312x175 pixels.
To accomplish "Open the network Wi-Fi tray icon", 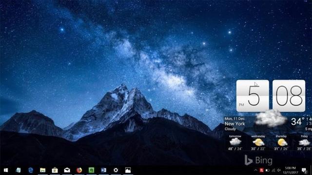I will pyautogui.click(x=273, y=170).
